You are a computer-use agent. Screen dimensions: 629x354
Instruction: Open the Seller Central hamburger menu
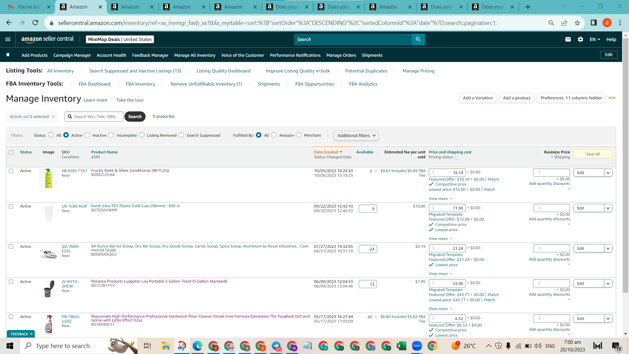click(8, 39)
